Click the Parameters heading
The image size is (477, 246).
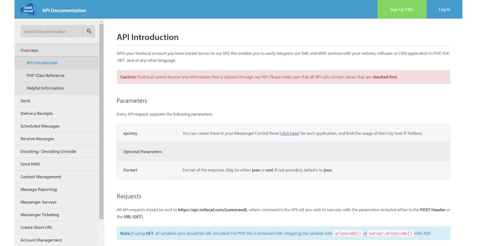(132, 101)
